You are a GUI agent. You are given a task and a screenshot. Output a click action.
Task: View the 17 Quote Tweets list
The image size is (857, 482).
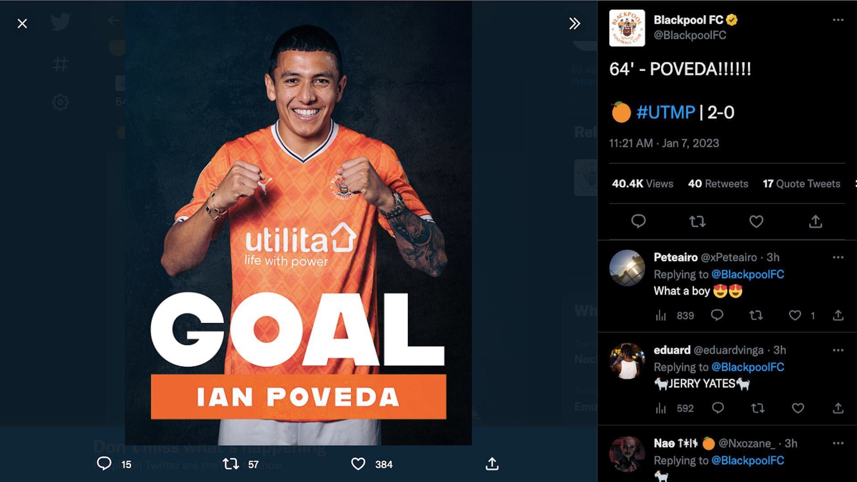coord(801,184)
